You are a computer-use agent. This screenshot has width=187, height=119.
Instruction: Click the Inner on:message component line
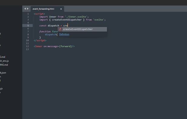pos(54,46)
